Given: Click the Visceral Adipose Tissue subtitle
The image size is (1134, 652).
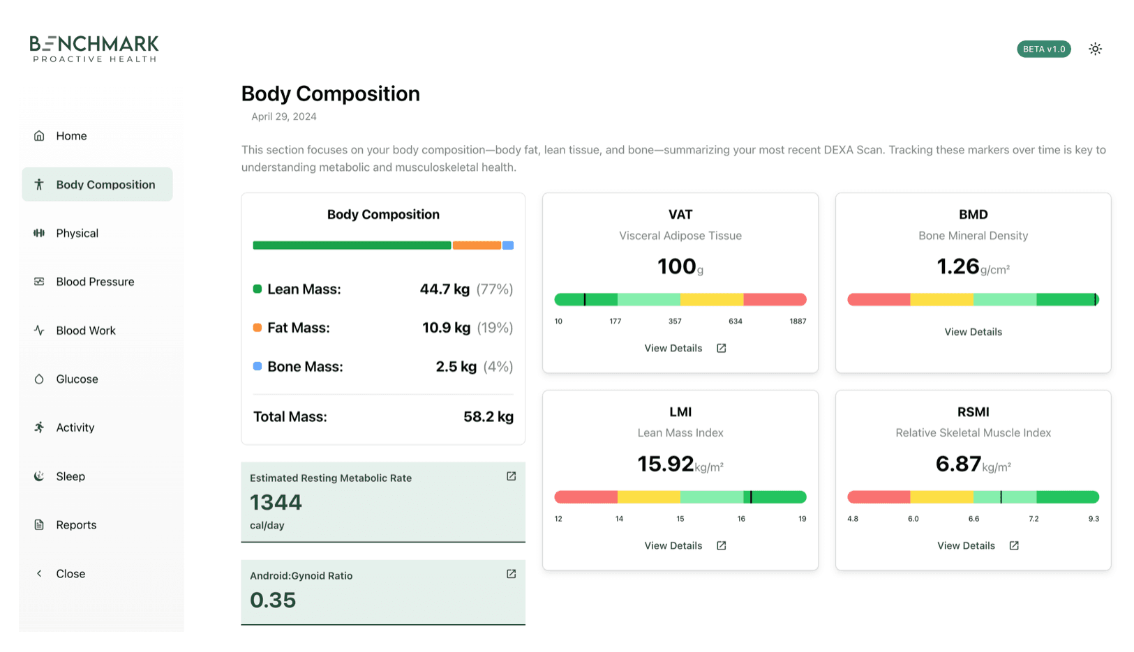Looking at the screenshot, I should pyautogui.click(x=680, y=236).
